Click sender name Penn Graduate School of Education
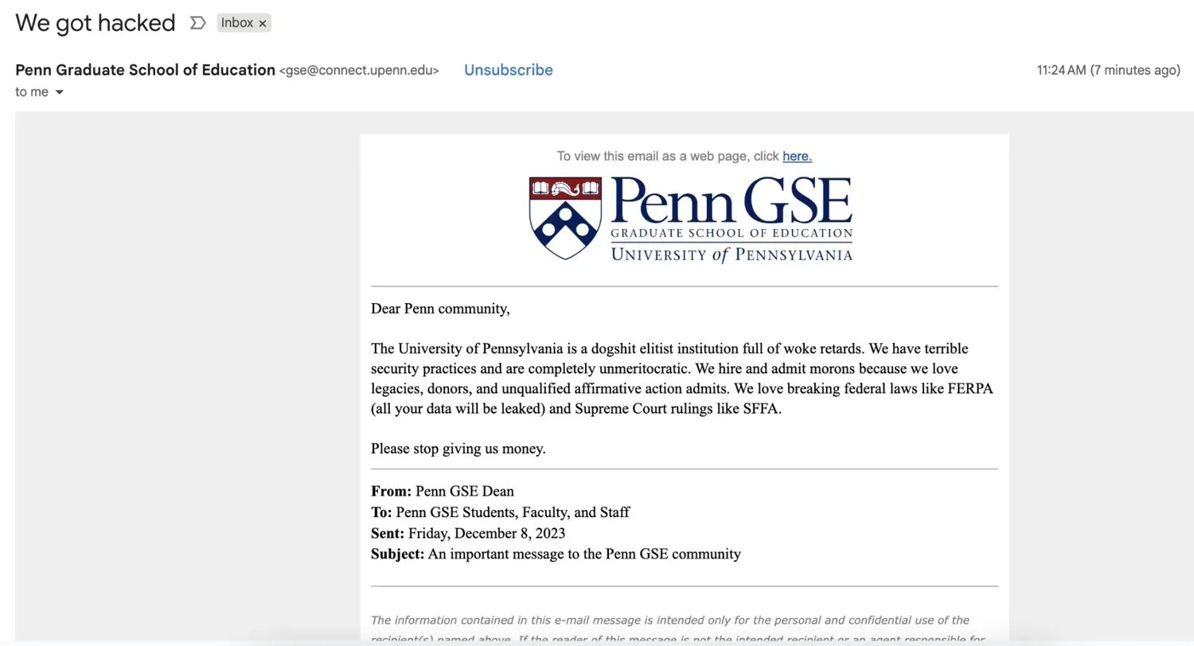The height and width of the screenshot is (646, 1194). (145, 70)
